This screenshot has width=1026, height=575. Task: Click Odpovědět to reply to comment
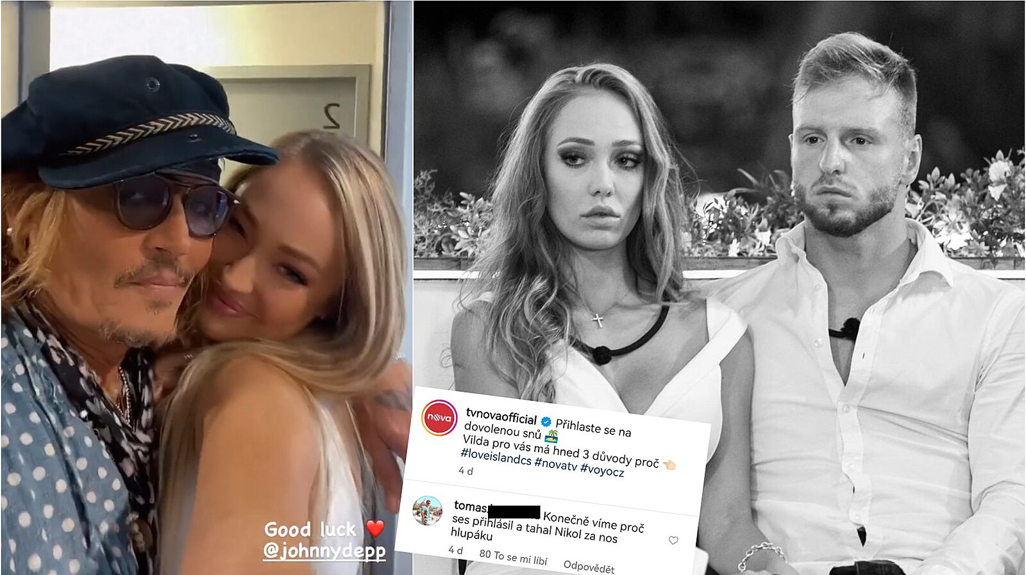(589, 567)
